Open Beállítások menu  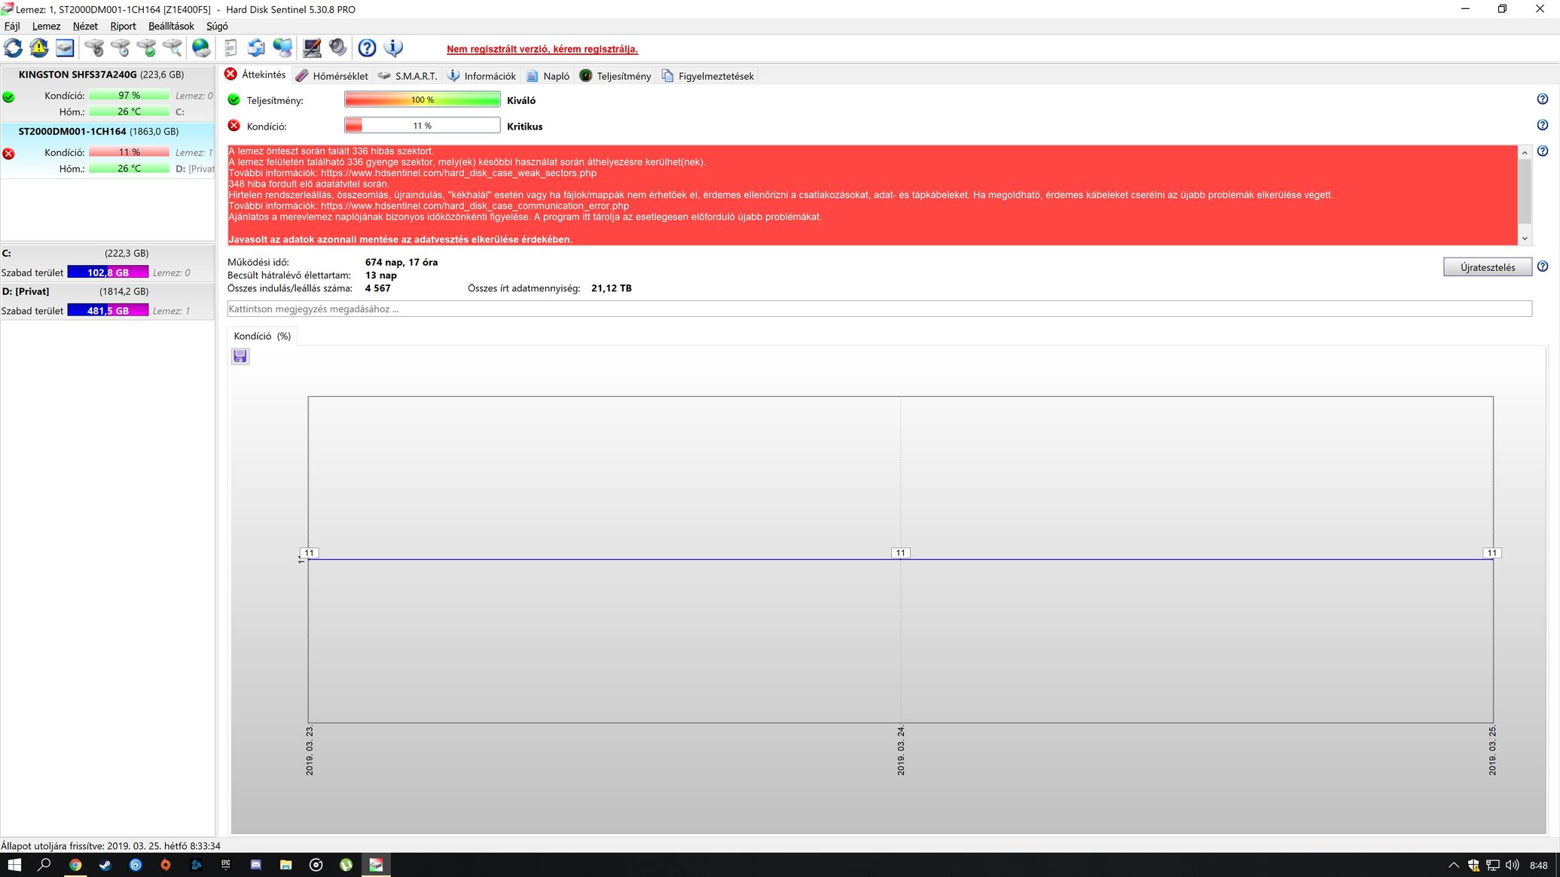[171, 26]
